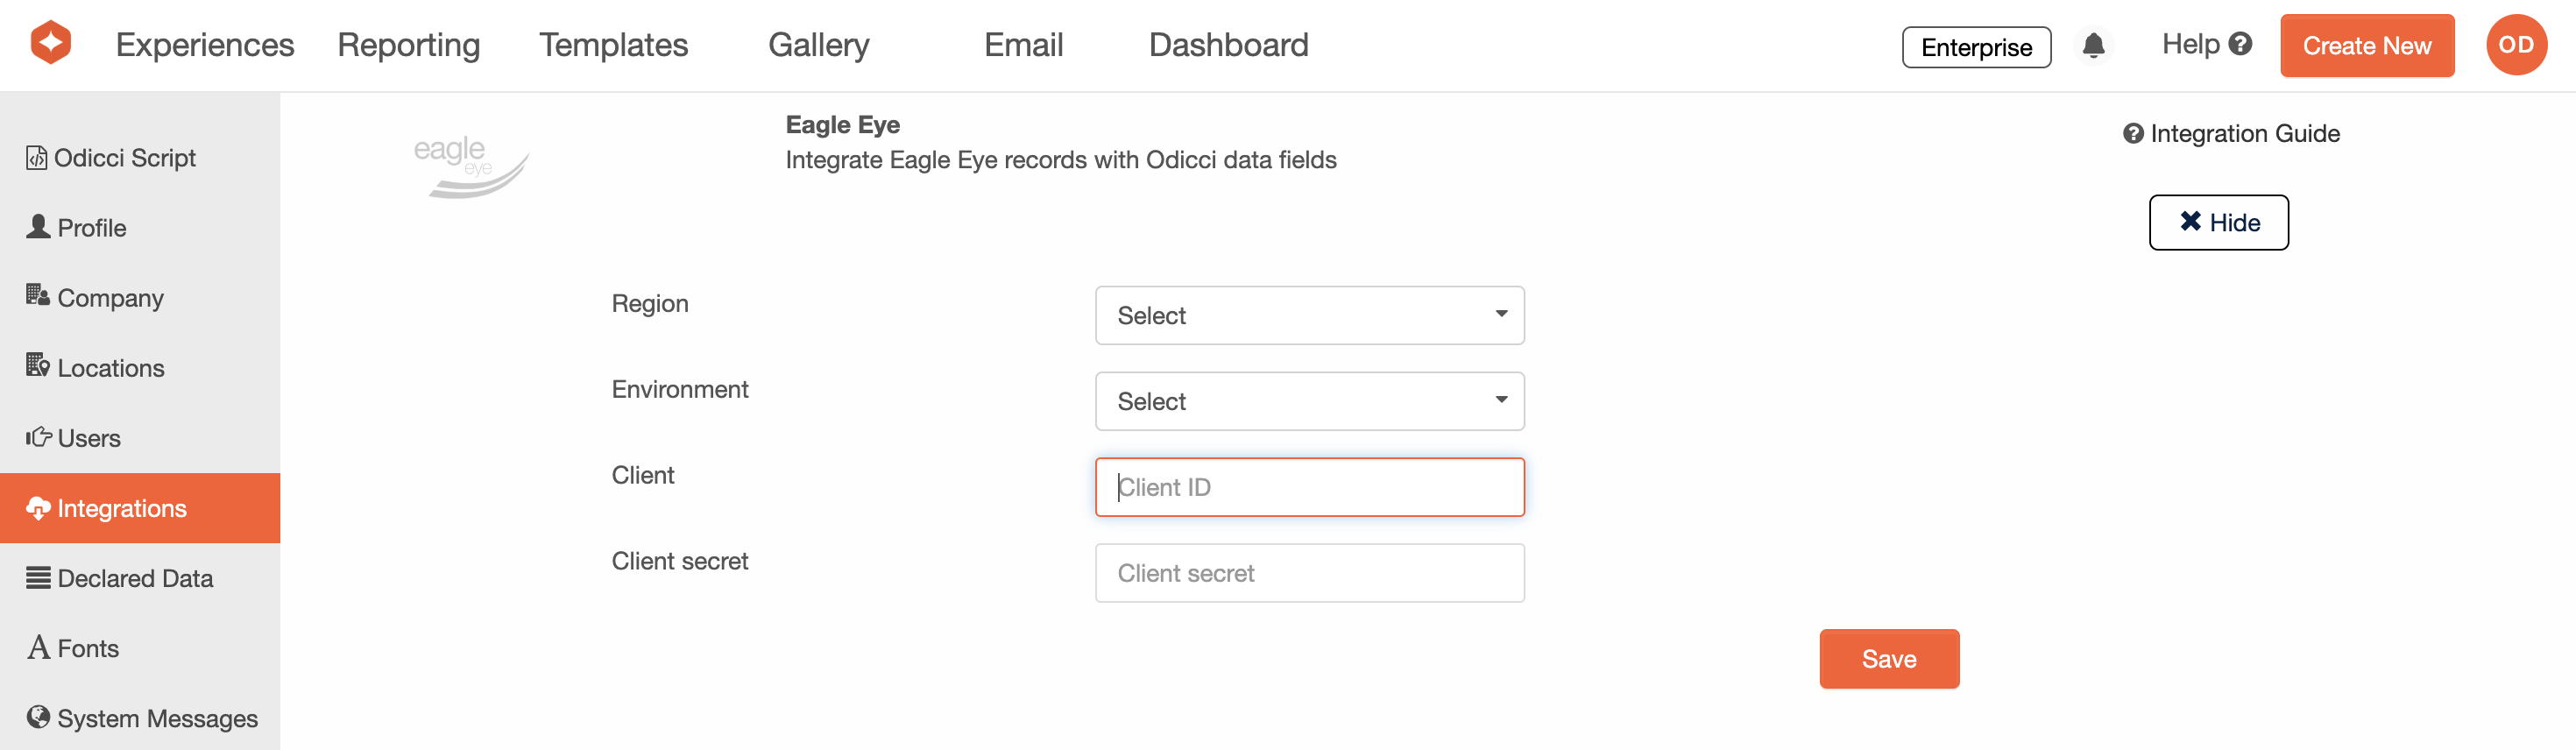This screenshot has width=2576, height=750.
Task: Switch to the Templates menu
Action: pyautogui.click(x=613, y=45)
